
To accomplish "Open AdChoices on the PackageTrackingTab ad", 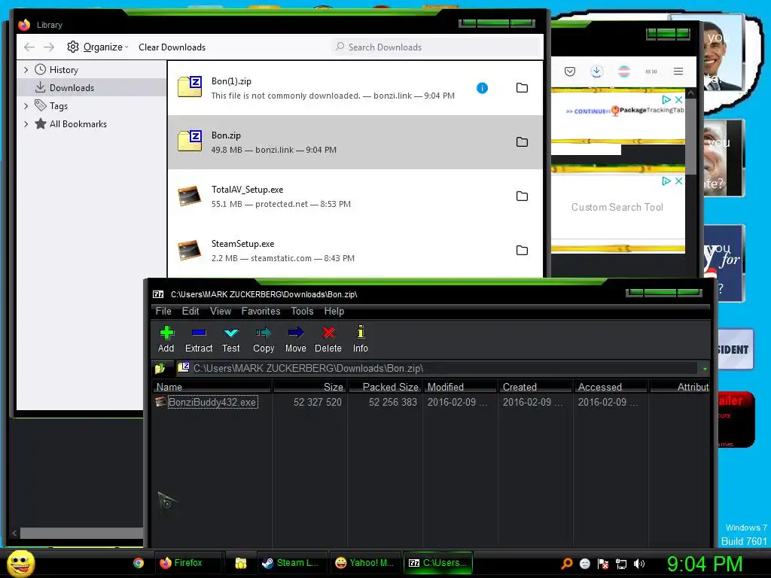I will point(666,100).
